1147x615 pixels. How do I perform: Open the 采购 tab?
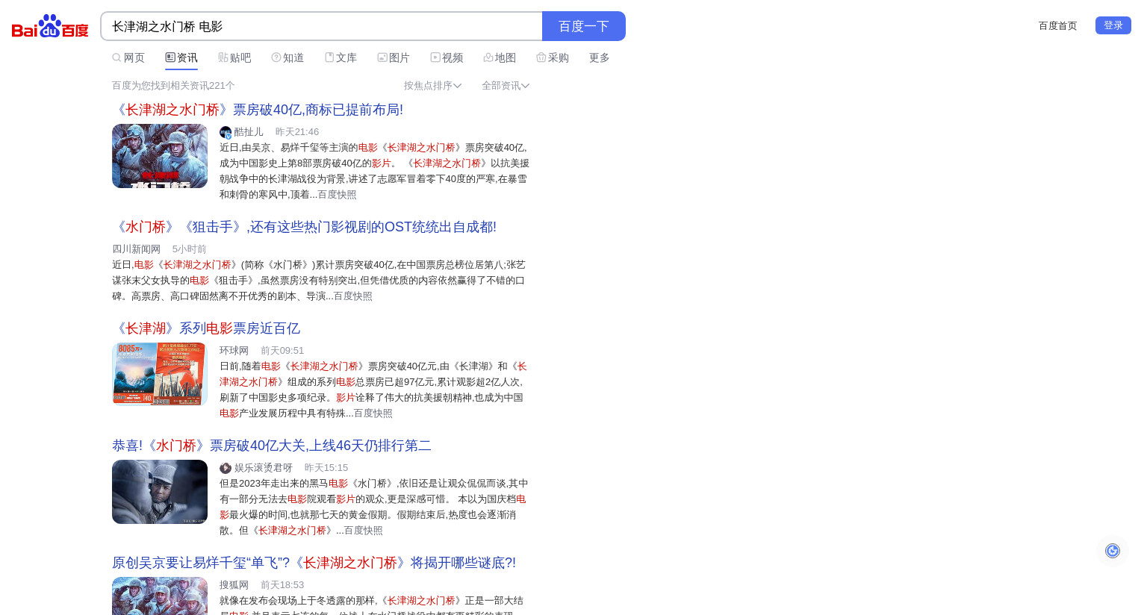pos(553,57)
